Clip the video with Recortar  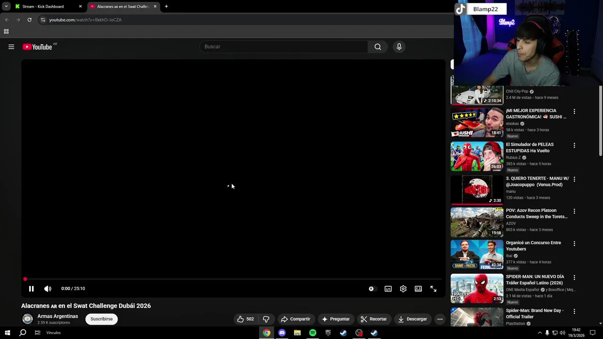click(x=374, y=319)
